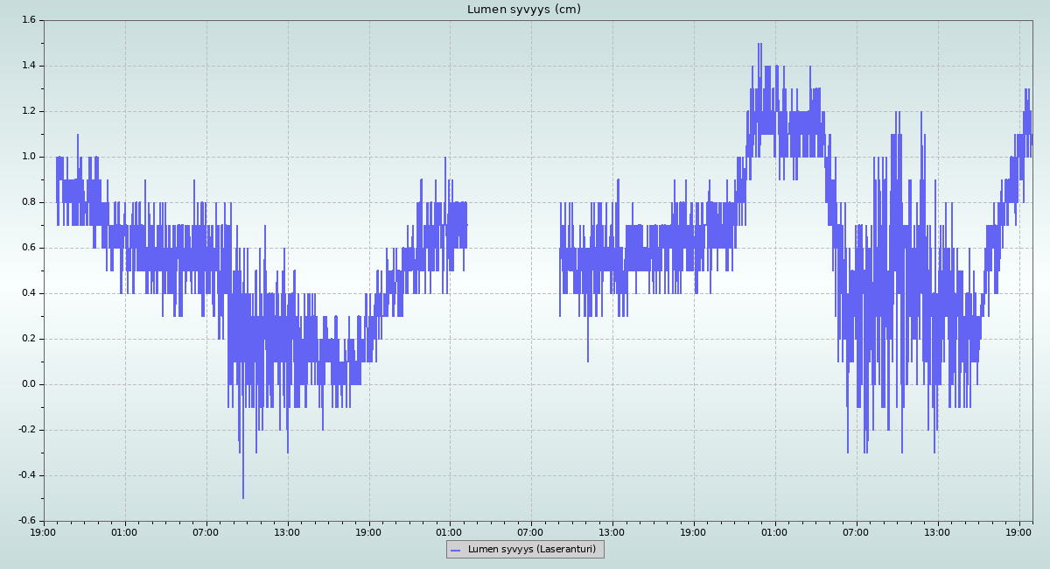Select the 1.4 y-axis tick label
Viewport: 1050px width, 569px height.
click(28, 66)
